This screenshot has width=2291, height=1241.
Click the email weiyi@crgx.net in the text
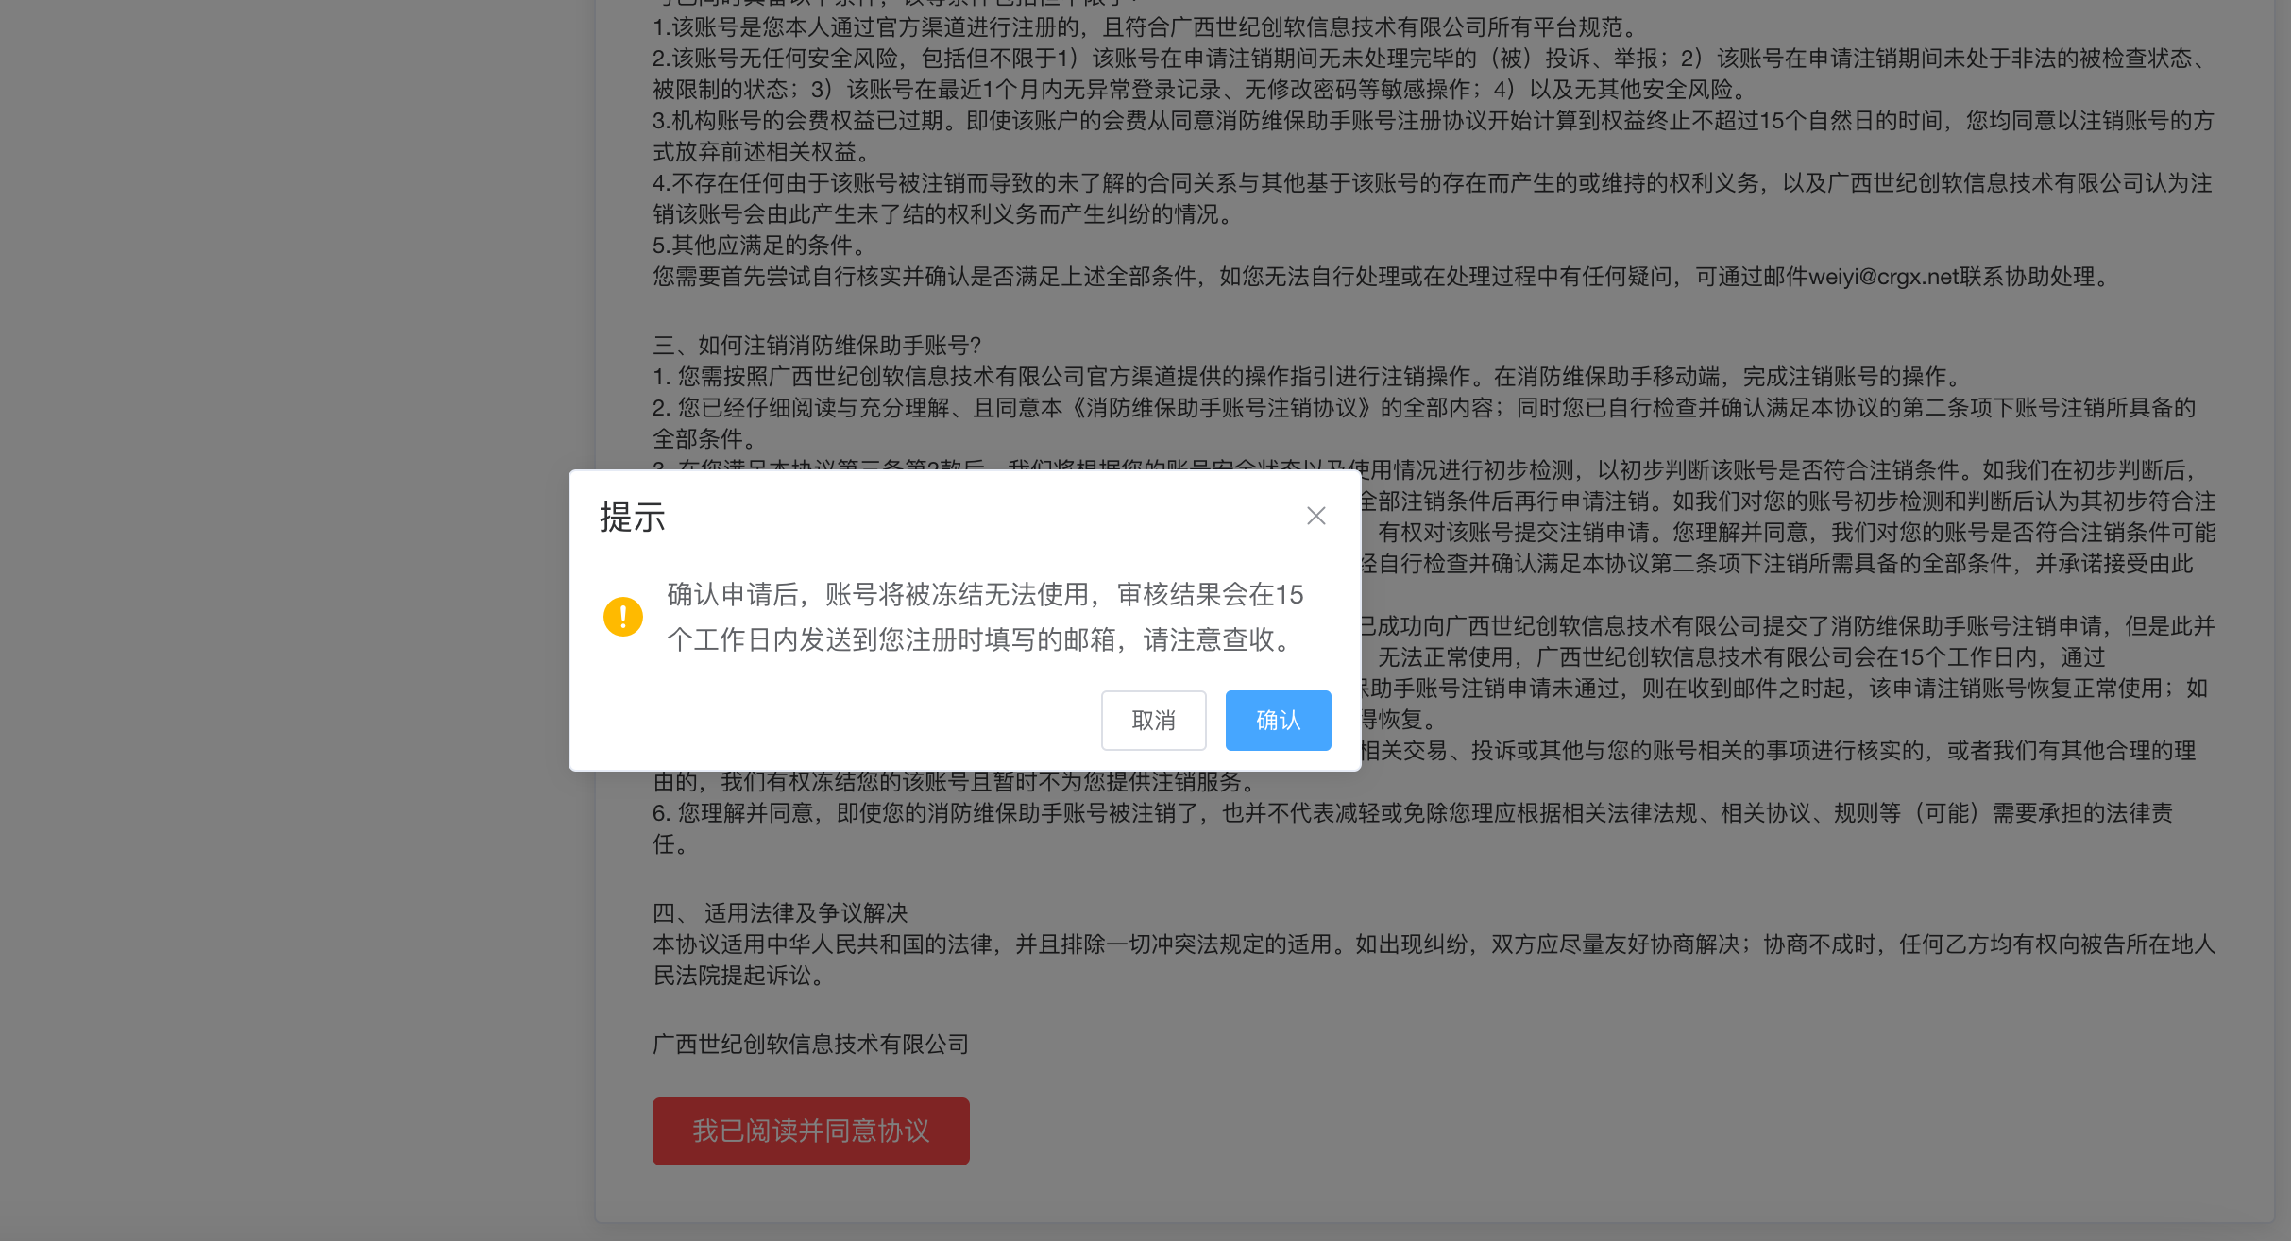tap(1883, 277)
